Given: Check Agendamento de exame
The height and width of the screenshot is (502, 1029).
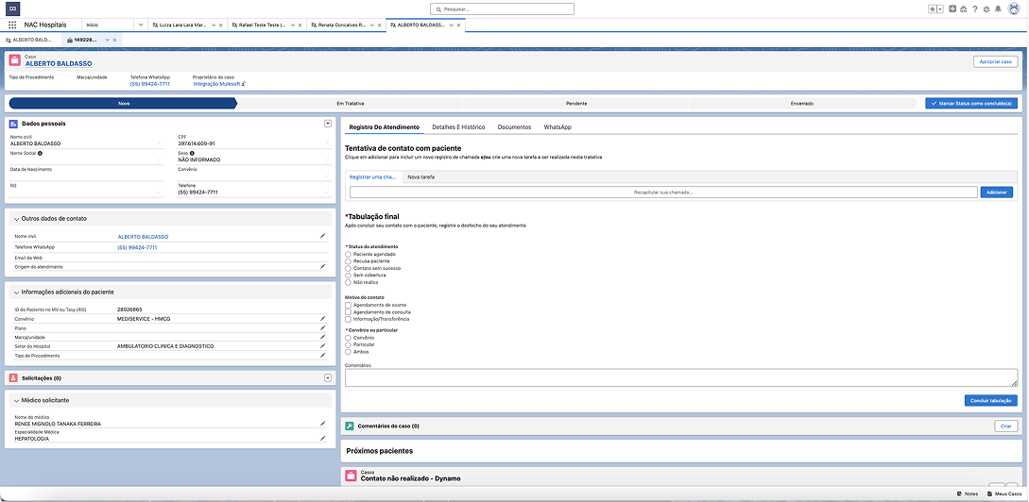Looking at the screenshot, I should pos(349,305).
